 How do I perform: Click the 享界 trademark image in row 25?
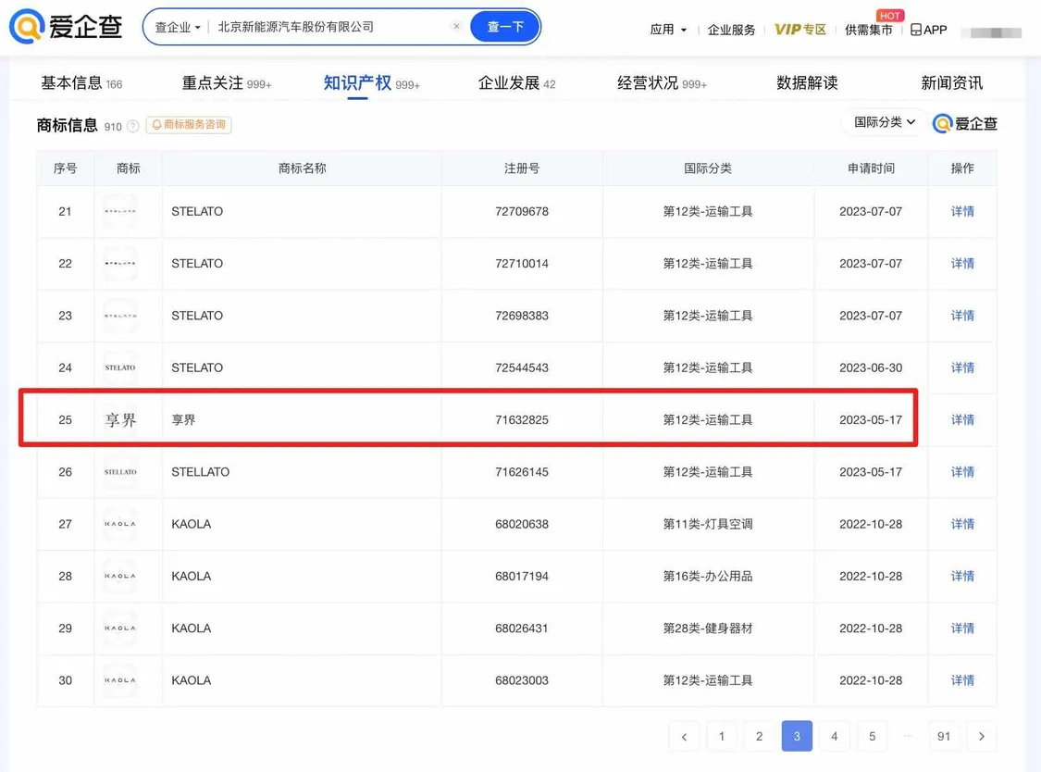pos(120,420)
